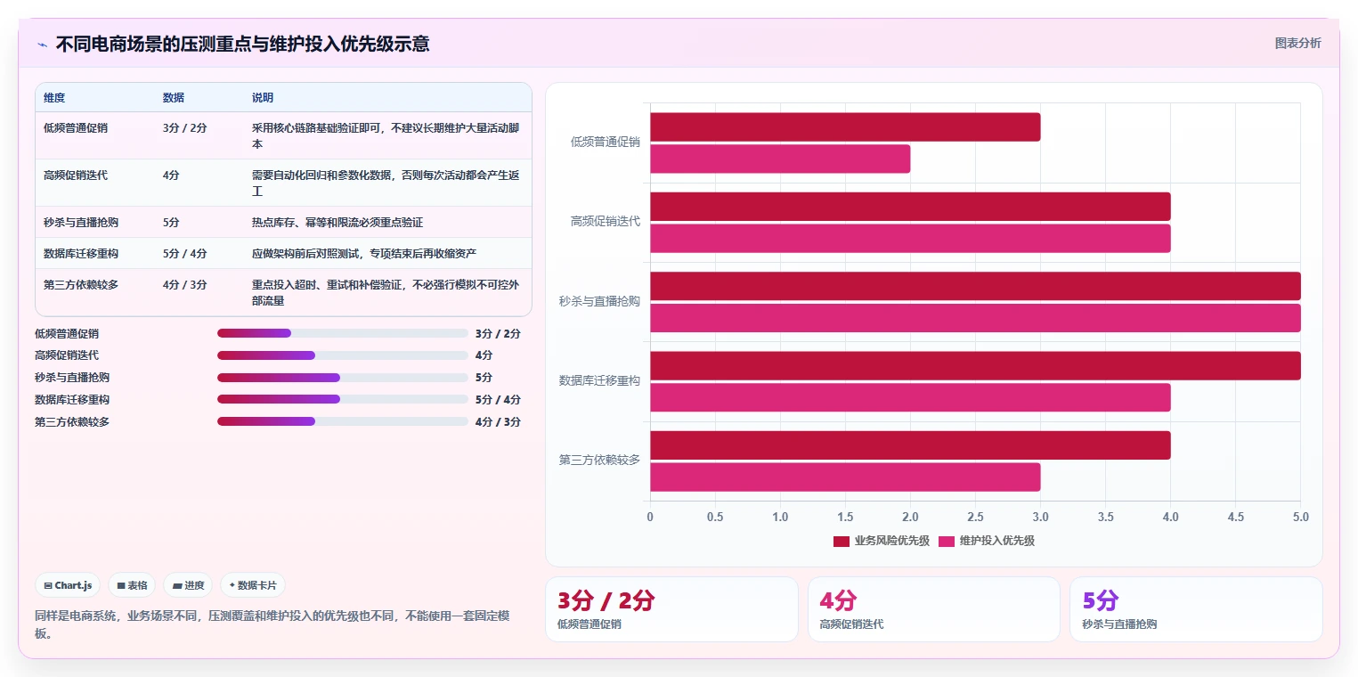Select 秒杀与直播抢购 cell in the table
1358x677 pixels.
coord(81,222)
